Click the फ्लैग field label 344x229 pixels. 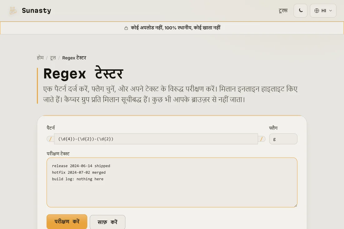coord(273,128)
